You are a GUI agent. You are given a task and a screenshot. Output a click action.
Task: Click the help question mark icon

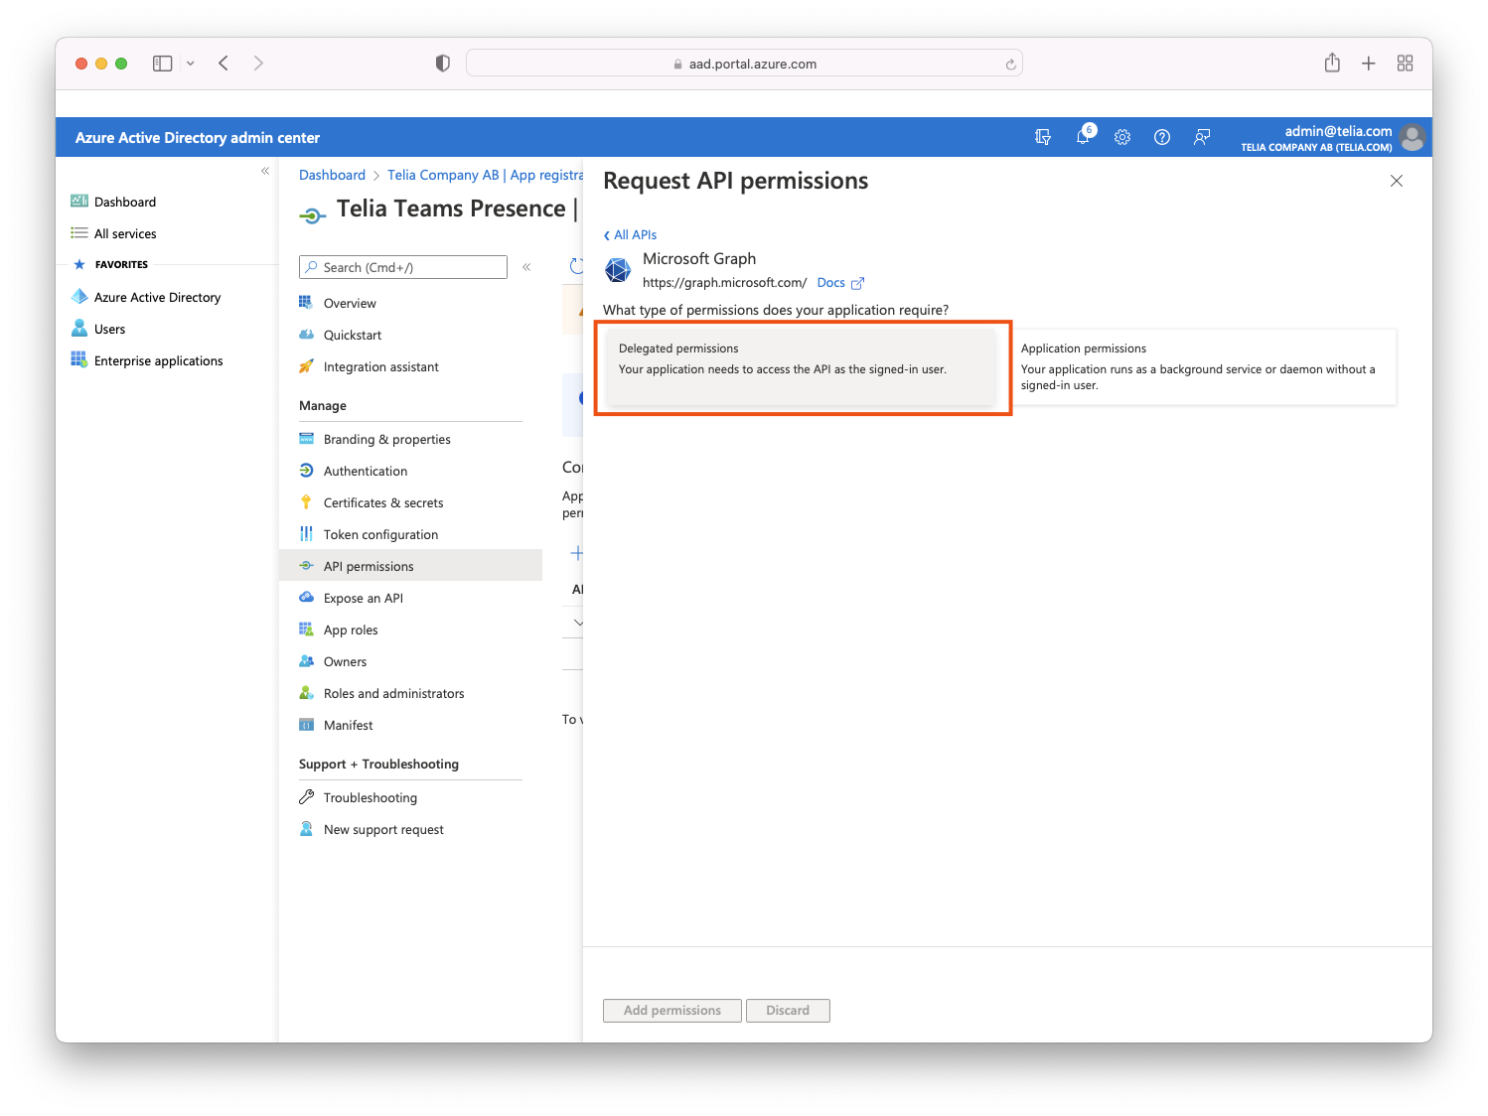point(1162,137)
